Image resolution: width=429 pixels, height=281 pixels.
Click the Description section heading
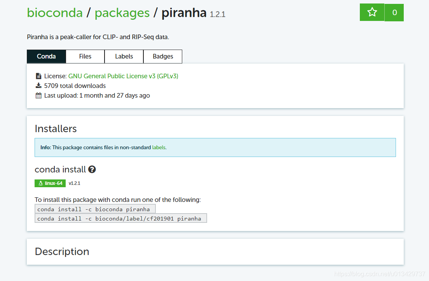tap(62, 252)
